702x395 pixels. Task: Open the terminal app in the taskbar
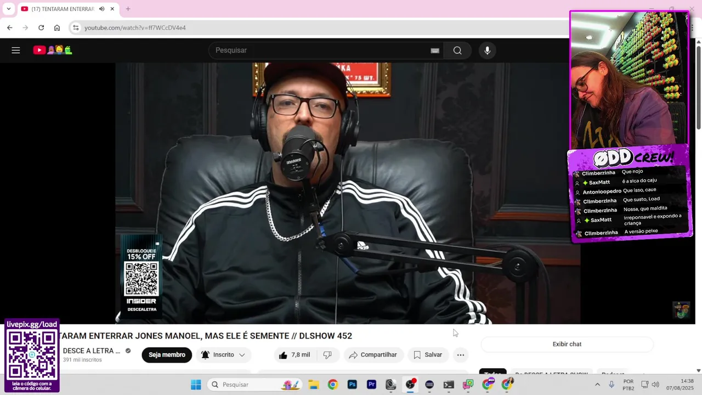(x=449, y=385)
